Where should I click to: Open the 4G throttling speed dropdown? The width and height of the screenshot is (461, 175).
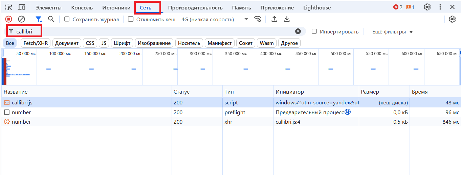click(215, 19)
